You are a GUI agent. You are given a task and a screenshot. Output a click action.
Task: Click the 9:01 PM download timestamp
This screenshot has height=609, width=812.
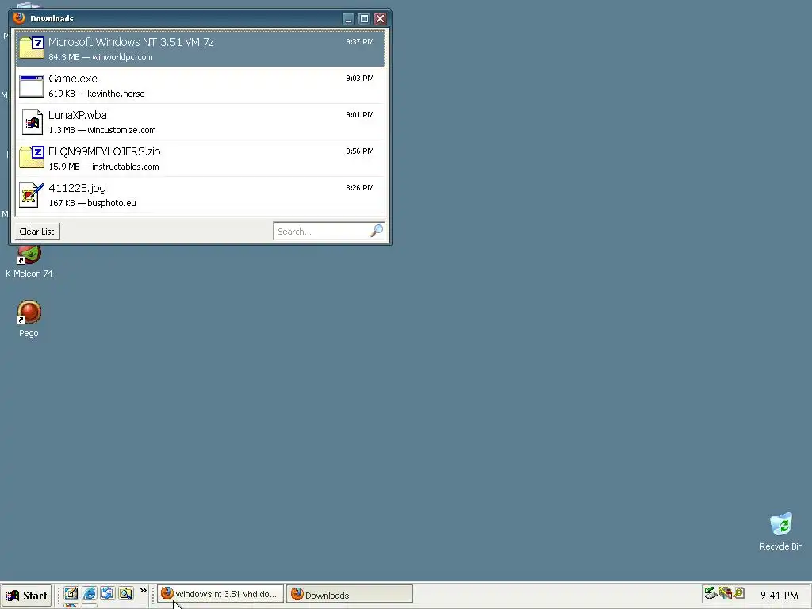[360, 115]
